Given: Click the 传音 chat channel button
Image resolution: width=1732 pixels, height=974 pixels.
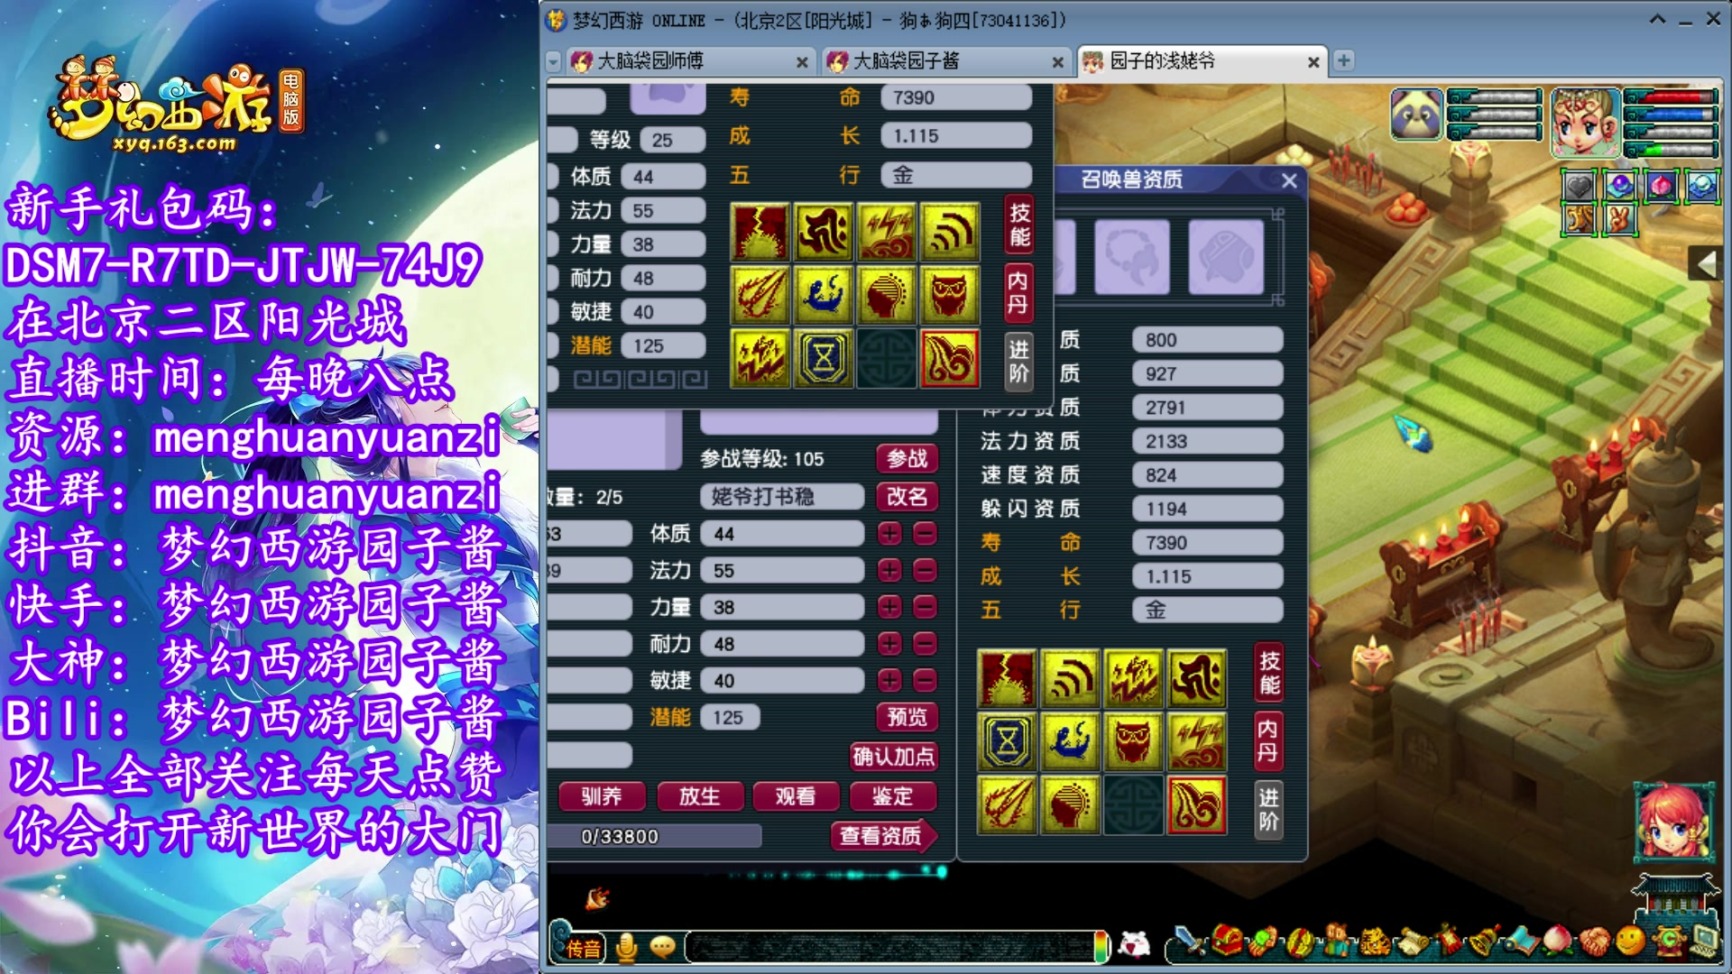Looking at the screenshot, I should click(x=583, y=948).
